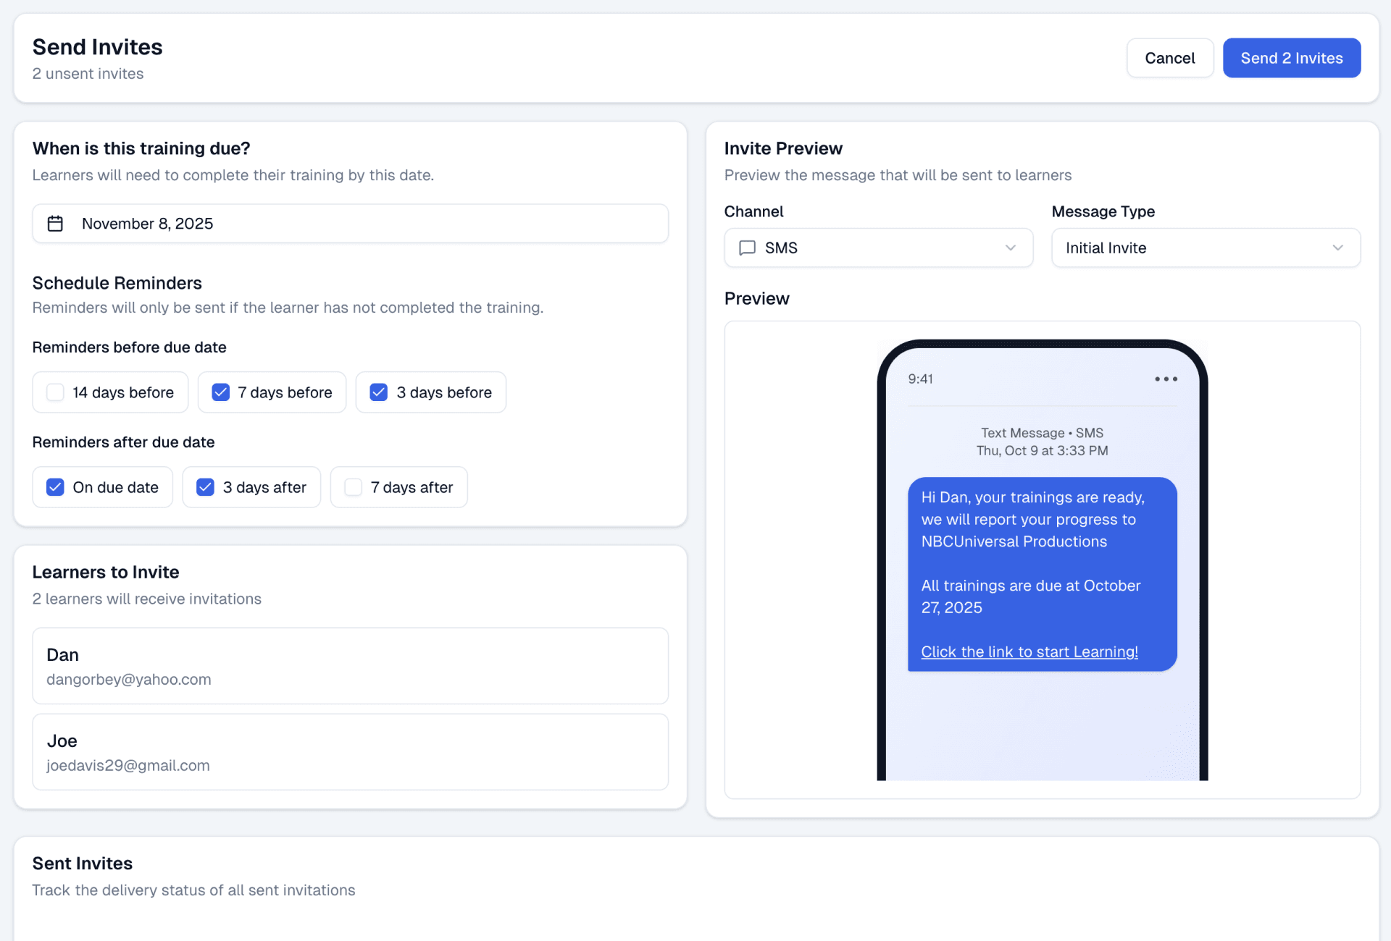Expand the Channel dropdown chevron
Viewport: 1391px width, 941px height.
1010,248
